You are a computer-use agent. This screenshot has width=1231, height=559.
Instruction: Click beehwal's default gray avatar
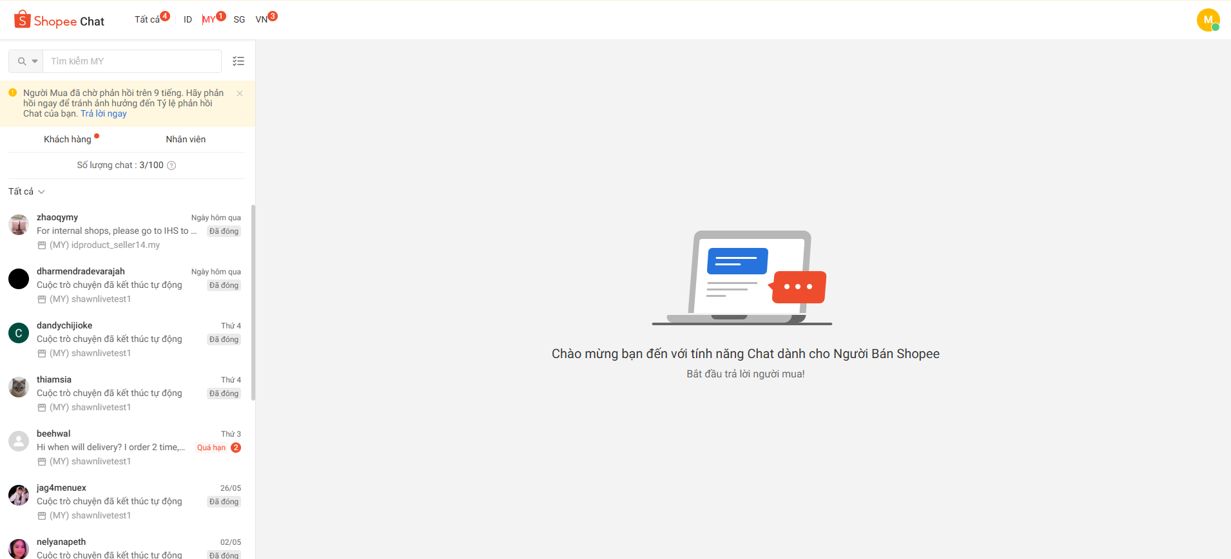[x=19, y=441]
